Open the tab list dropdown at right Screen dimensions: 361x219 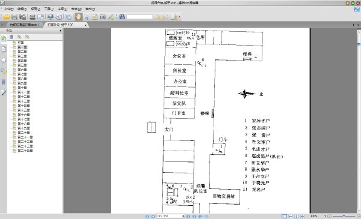[x=358, y=25]
